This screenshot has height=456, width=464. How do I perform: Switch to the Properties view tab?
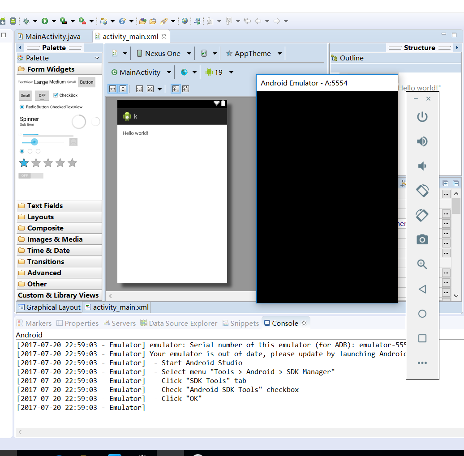point(77,323)
